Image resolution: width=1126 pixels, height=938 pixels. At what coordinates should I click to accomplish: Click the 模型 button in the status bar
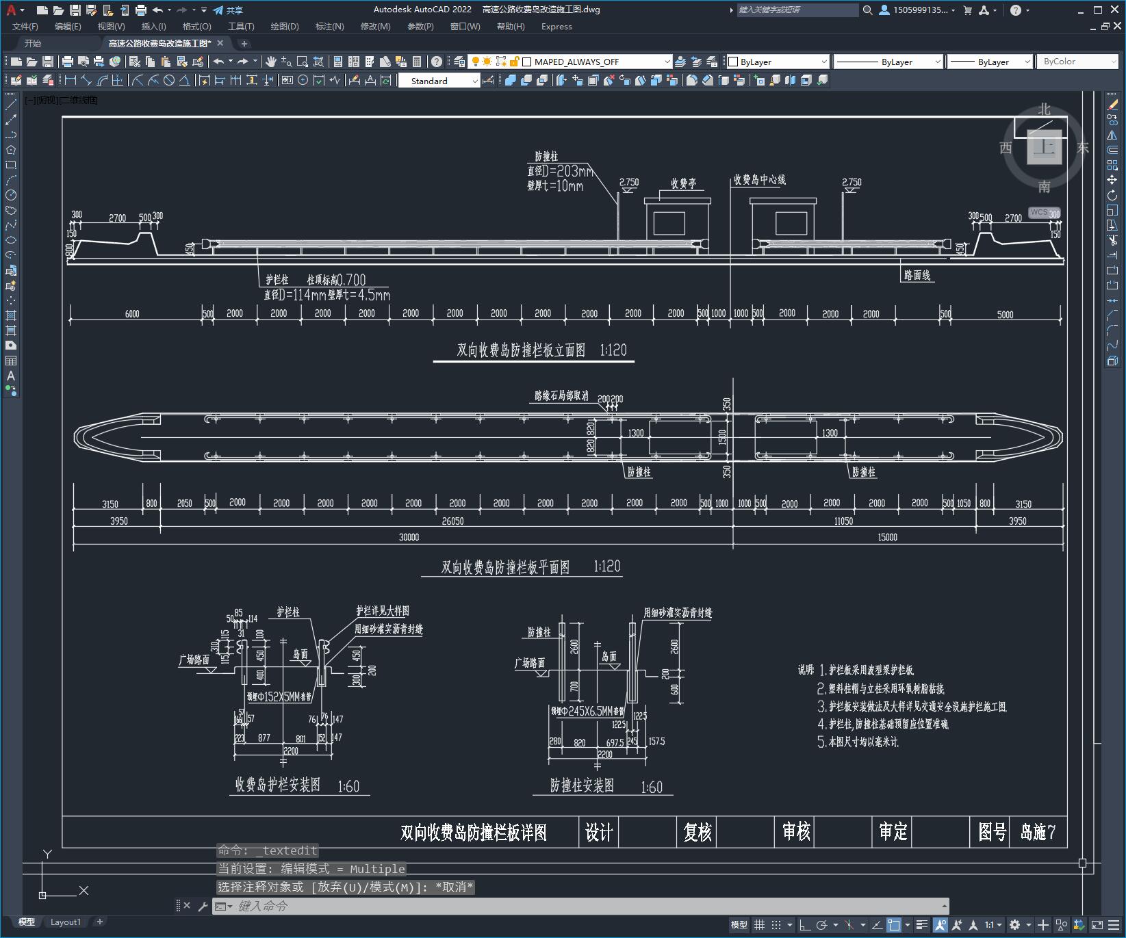click(739, 925)
